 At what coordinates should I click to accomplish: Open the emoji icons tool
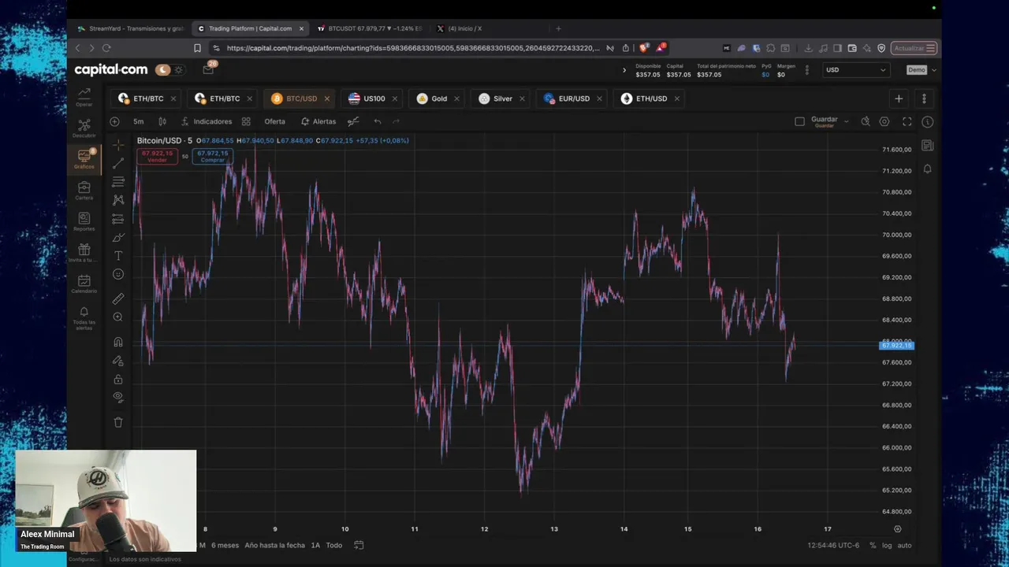tap(118, 274)
